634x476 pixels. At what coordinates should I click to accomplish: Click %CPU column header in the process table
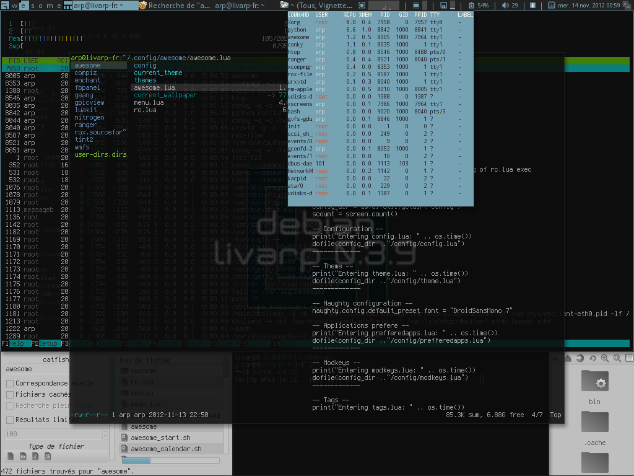coord(349,15)
